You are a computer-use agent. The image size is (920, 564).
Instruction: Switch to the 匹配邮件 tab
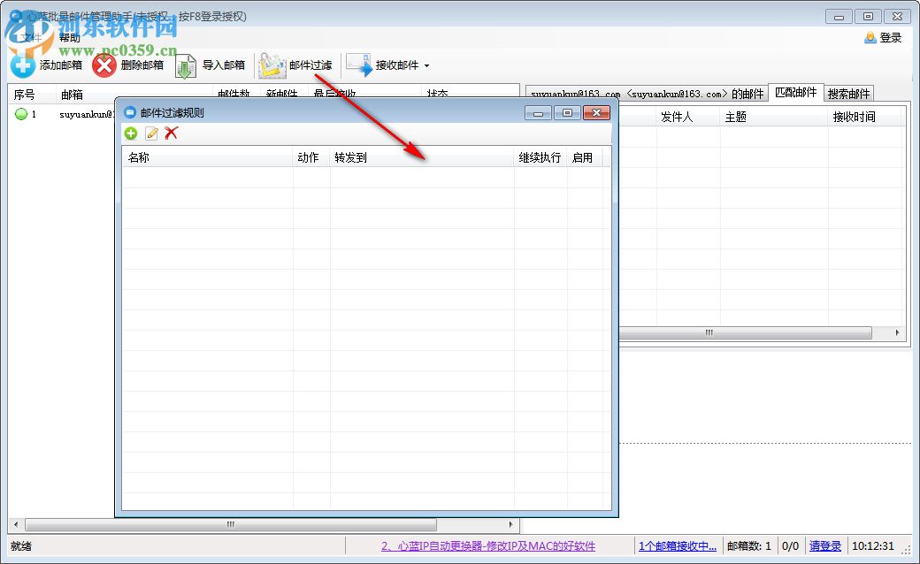point(795,93)
